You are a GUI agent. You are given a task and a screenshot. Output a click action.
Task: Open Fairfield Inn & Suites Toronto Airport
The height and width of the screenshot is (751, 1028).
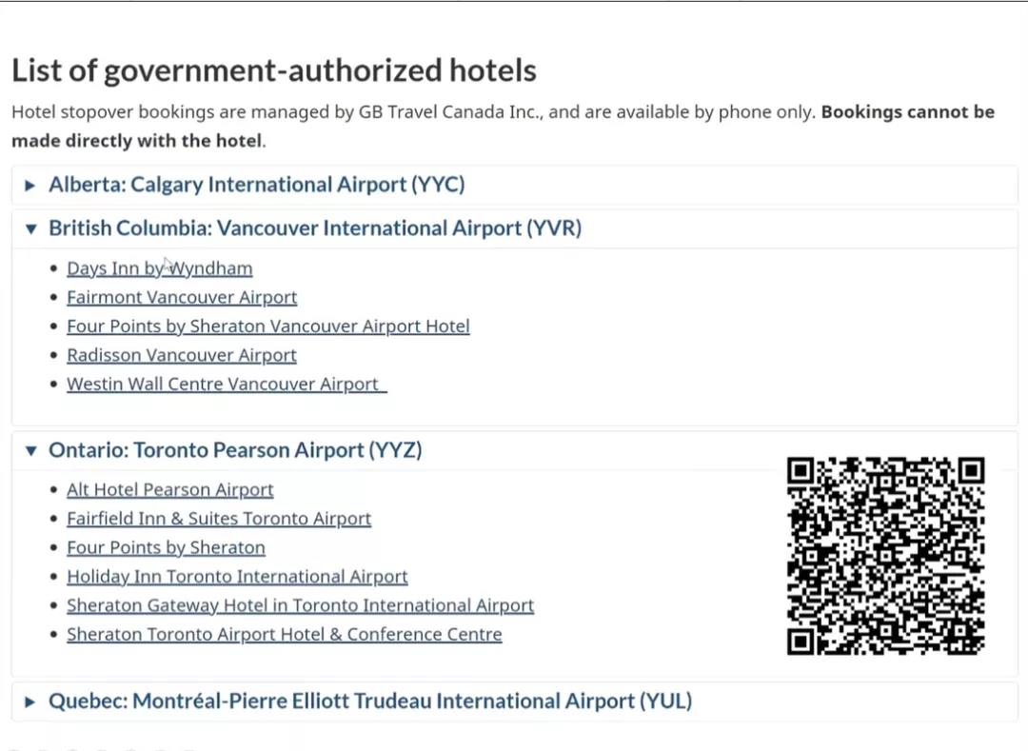pyautogui.click(x=219, y=519)
